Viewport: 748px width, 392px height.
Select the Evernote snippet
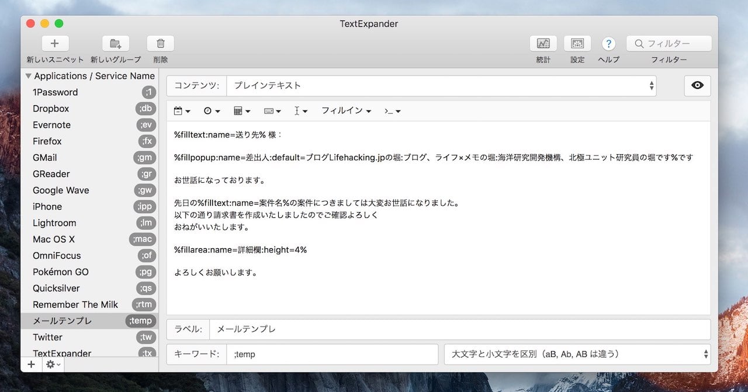pyautogui.click(x=89, y=125)
